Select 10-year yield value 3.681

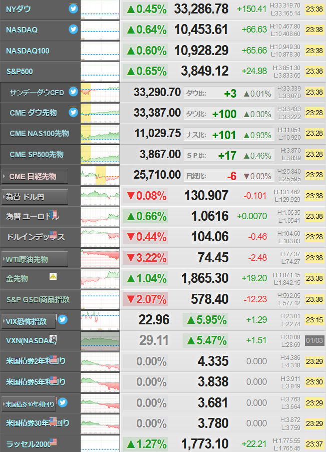[x=213, y=403]
